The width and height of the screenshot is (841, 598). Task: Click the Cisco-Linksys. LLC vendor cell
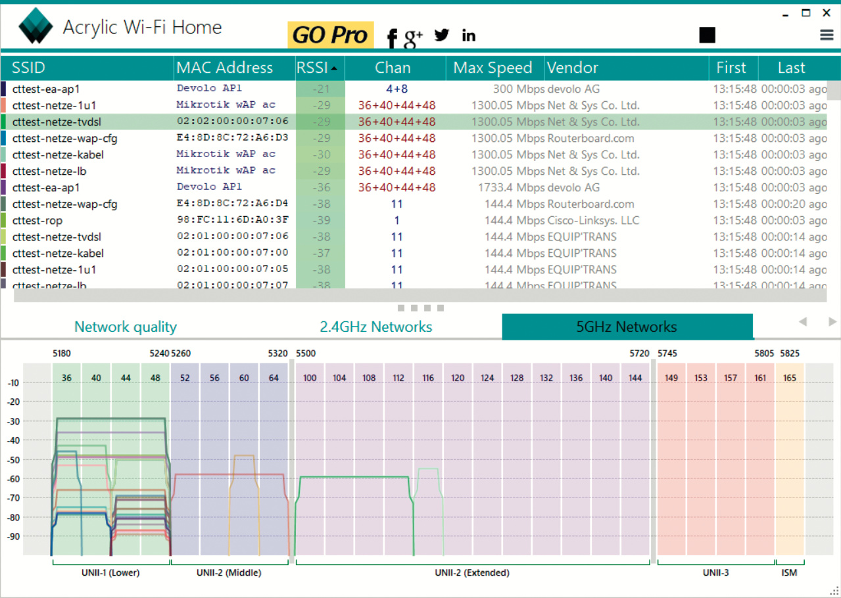tap(593, 220)
